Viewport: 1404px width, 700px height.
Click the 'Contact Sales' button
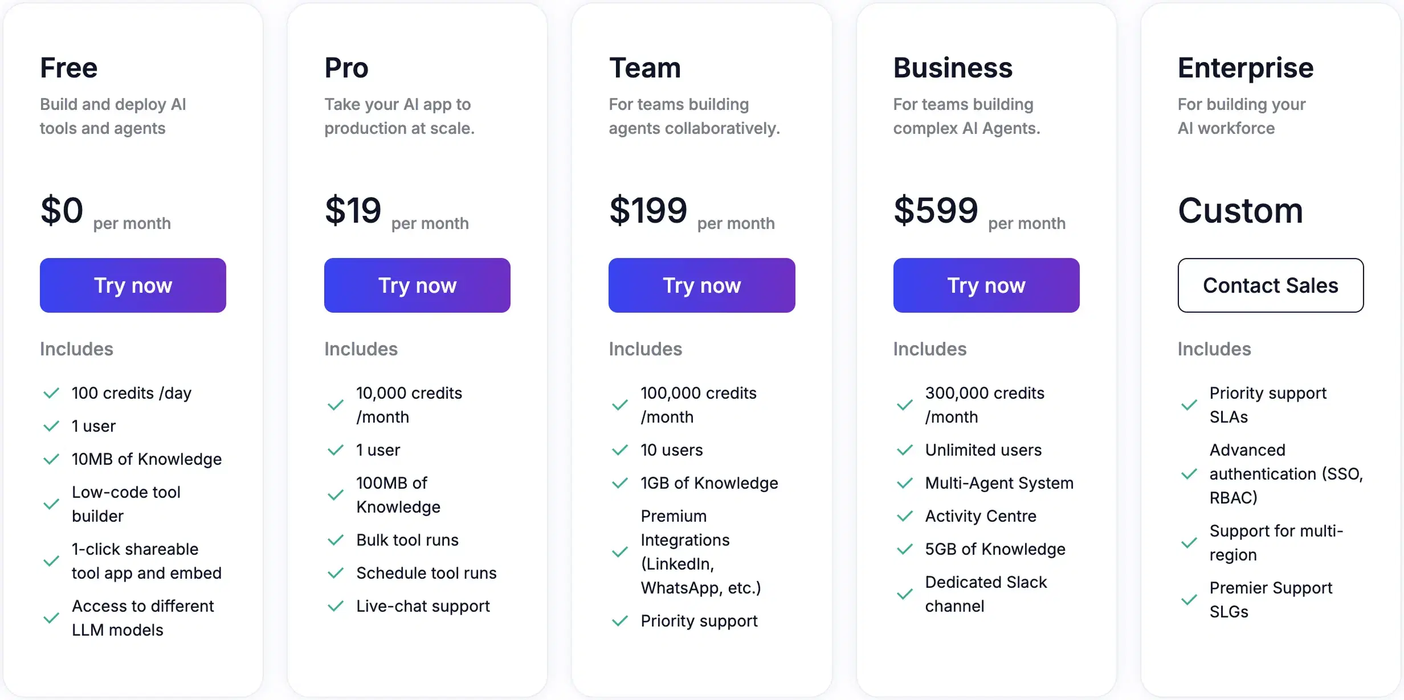point(1270,285)
